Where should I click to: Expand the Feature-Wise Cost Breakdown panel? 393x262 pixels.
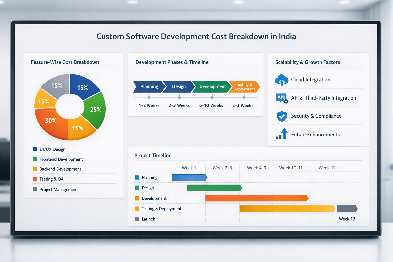tap(65, 62)
